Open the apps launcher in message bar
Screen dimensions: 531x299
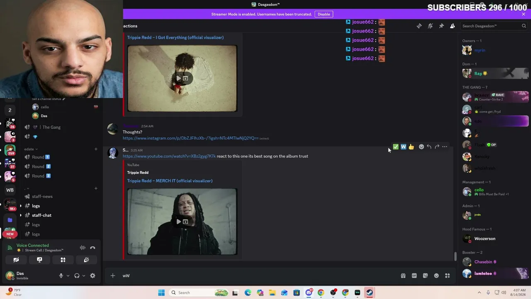click(448, 275)
